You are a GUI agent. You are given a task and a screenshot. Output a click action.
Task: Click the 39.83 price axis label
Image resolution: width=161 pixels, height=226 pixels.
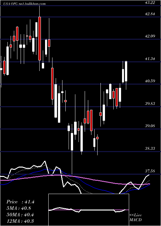click(150, 104)
